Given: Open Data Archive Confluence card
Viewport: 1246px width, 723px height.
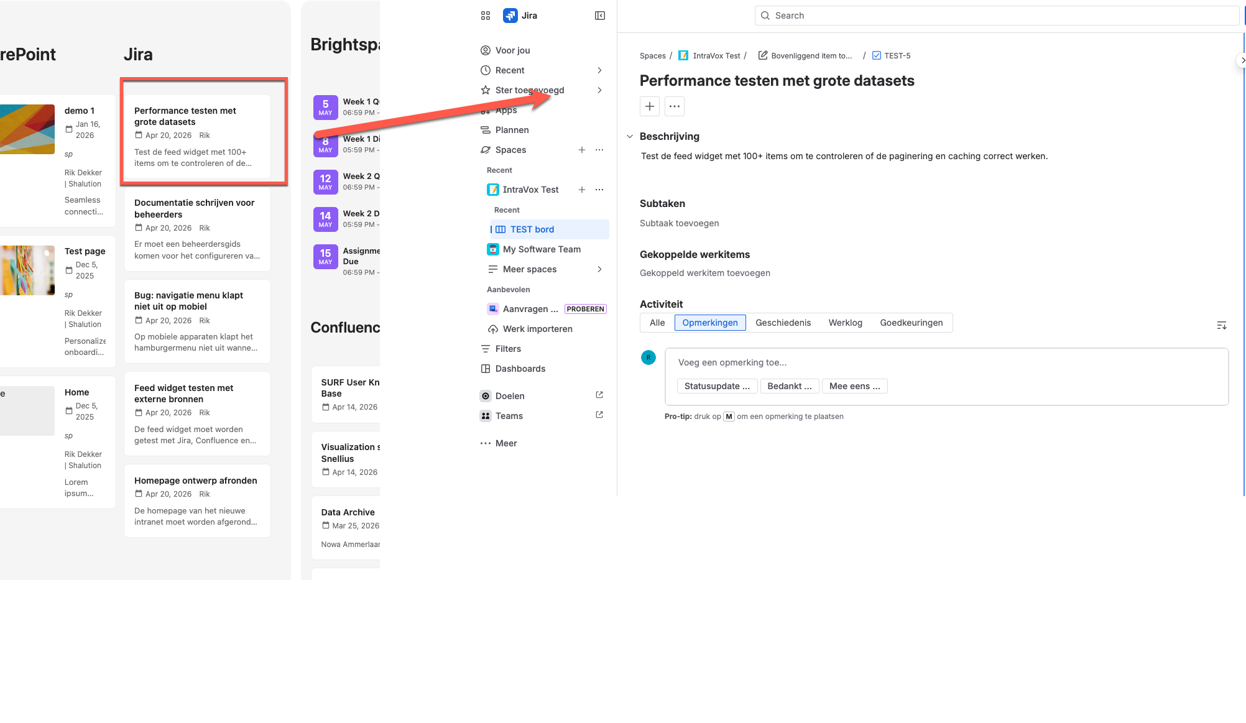Looking at the screenshot, I should pos(346,528).
